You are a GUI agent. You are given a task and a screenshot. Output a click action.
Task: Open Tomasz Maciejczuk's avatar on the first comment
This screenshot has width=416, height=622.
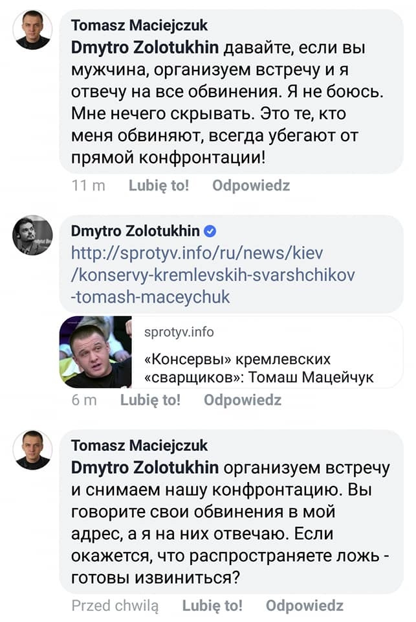[32, 30]
